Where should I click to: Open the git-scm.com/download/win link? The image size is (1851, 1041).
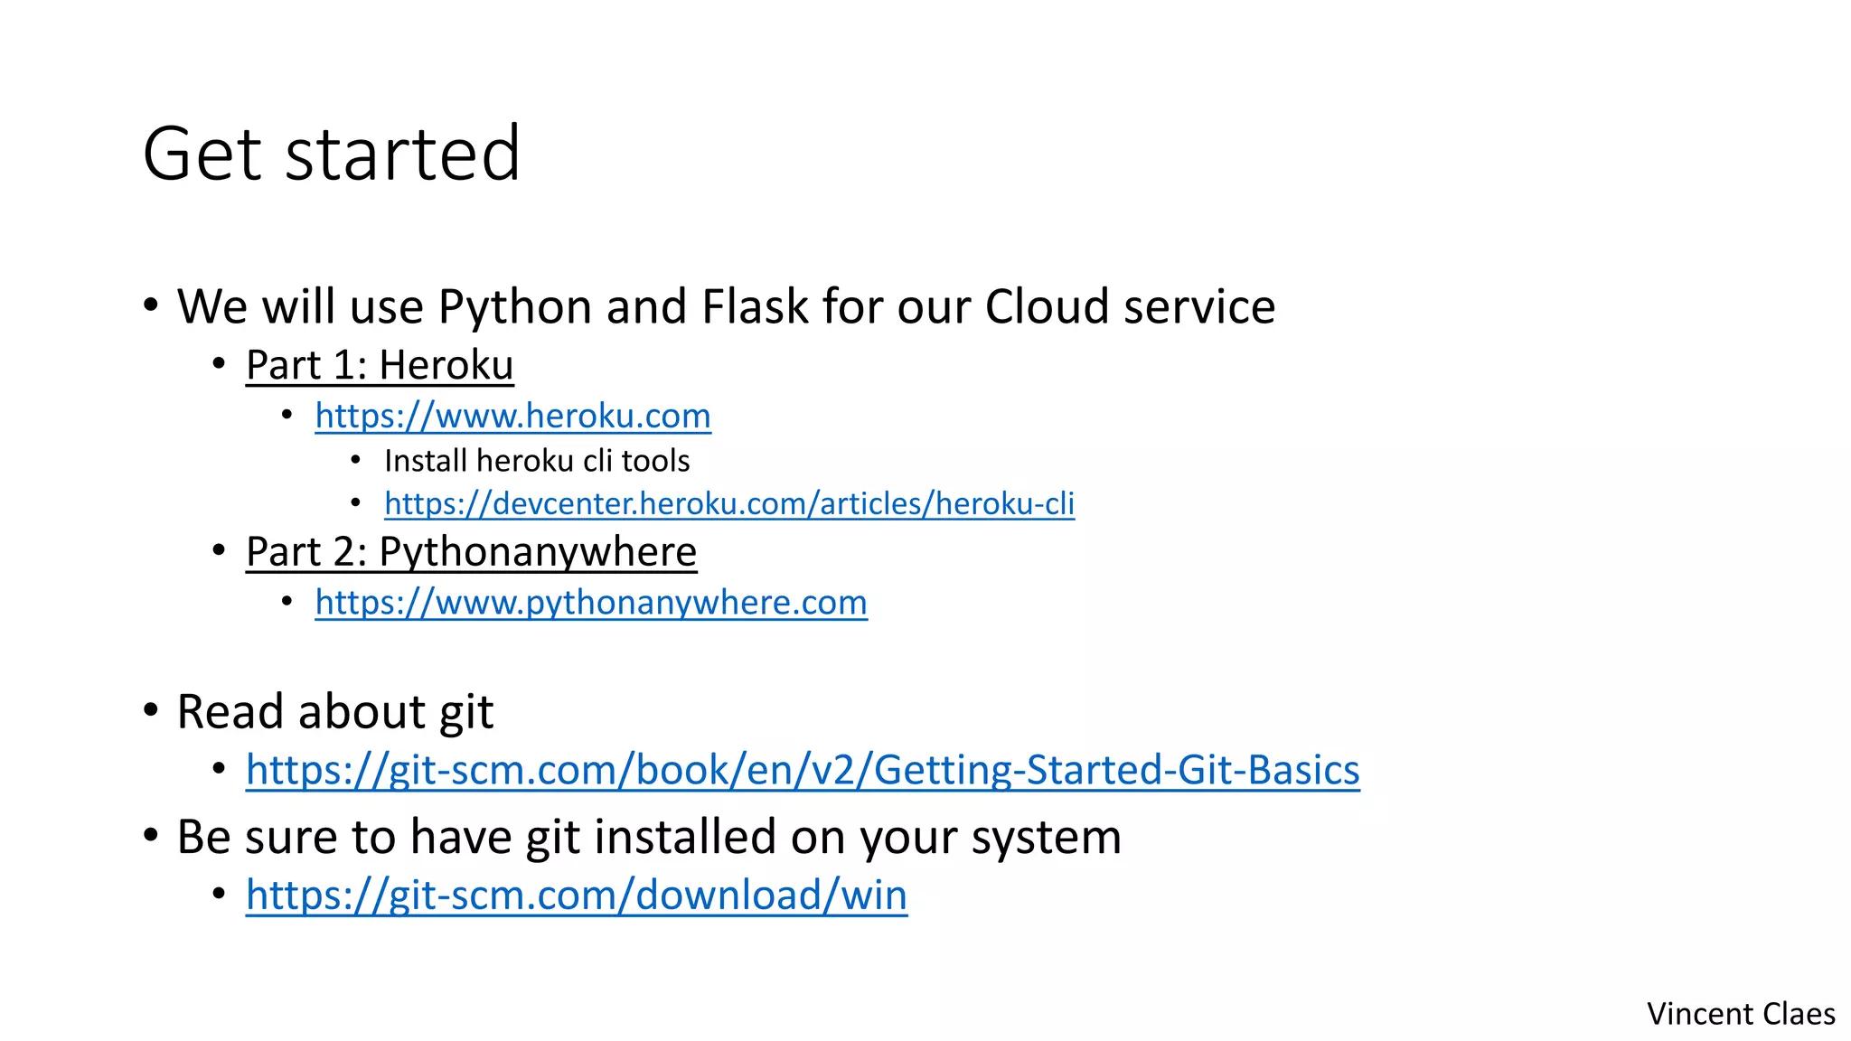coord(577,896)
